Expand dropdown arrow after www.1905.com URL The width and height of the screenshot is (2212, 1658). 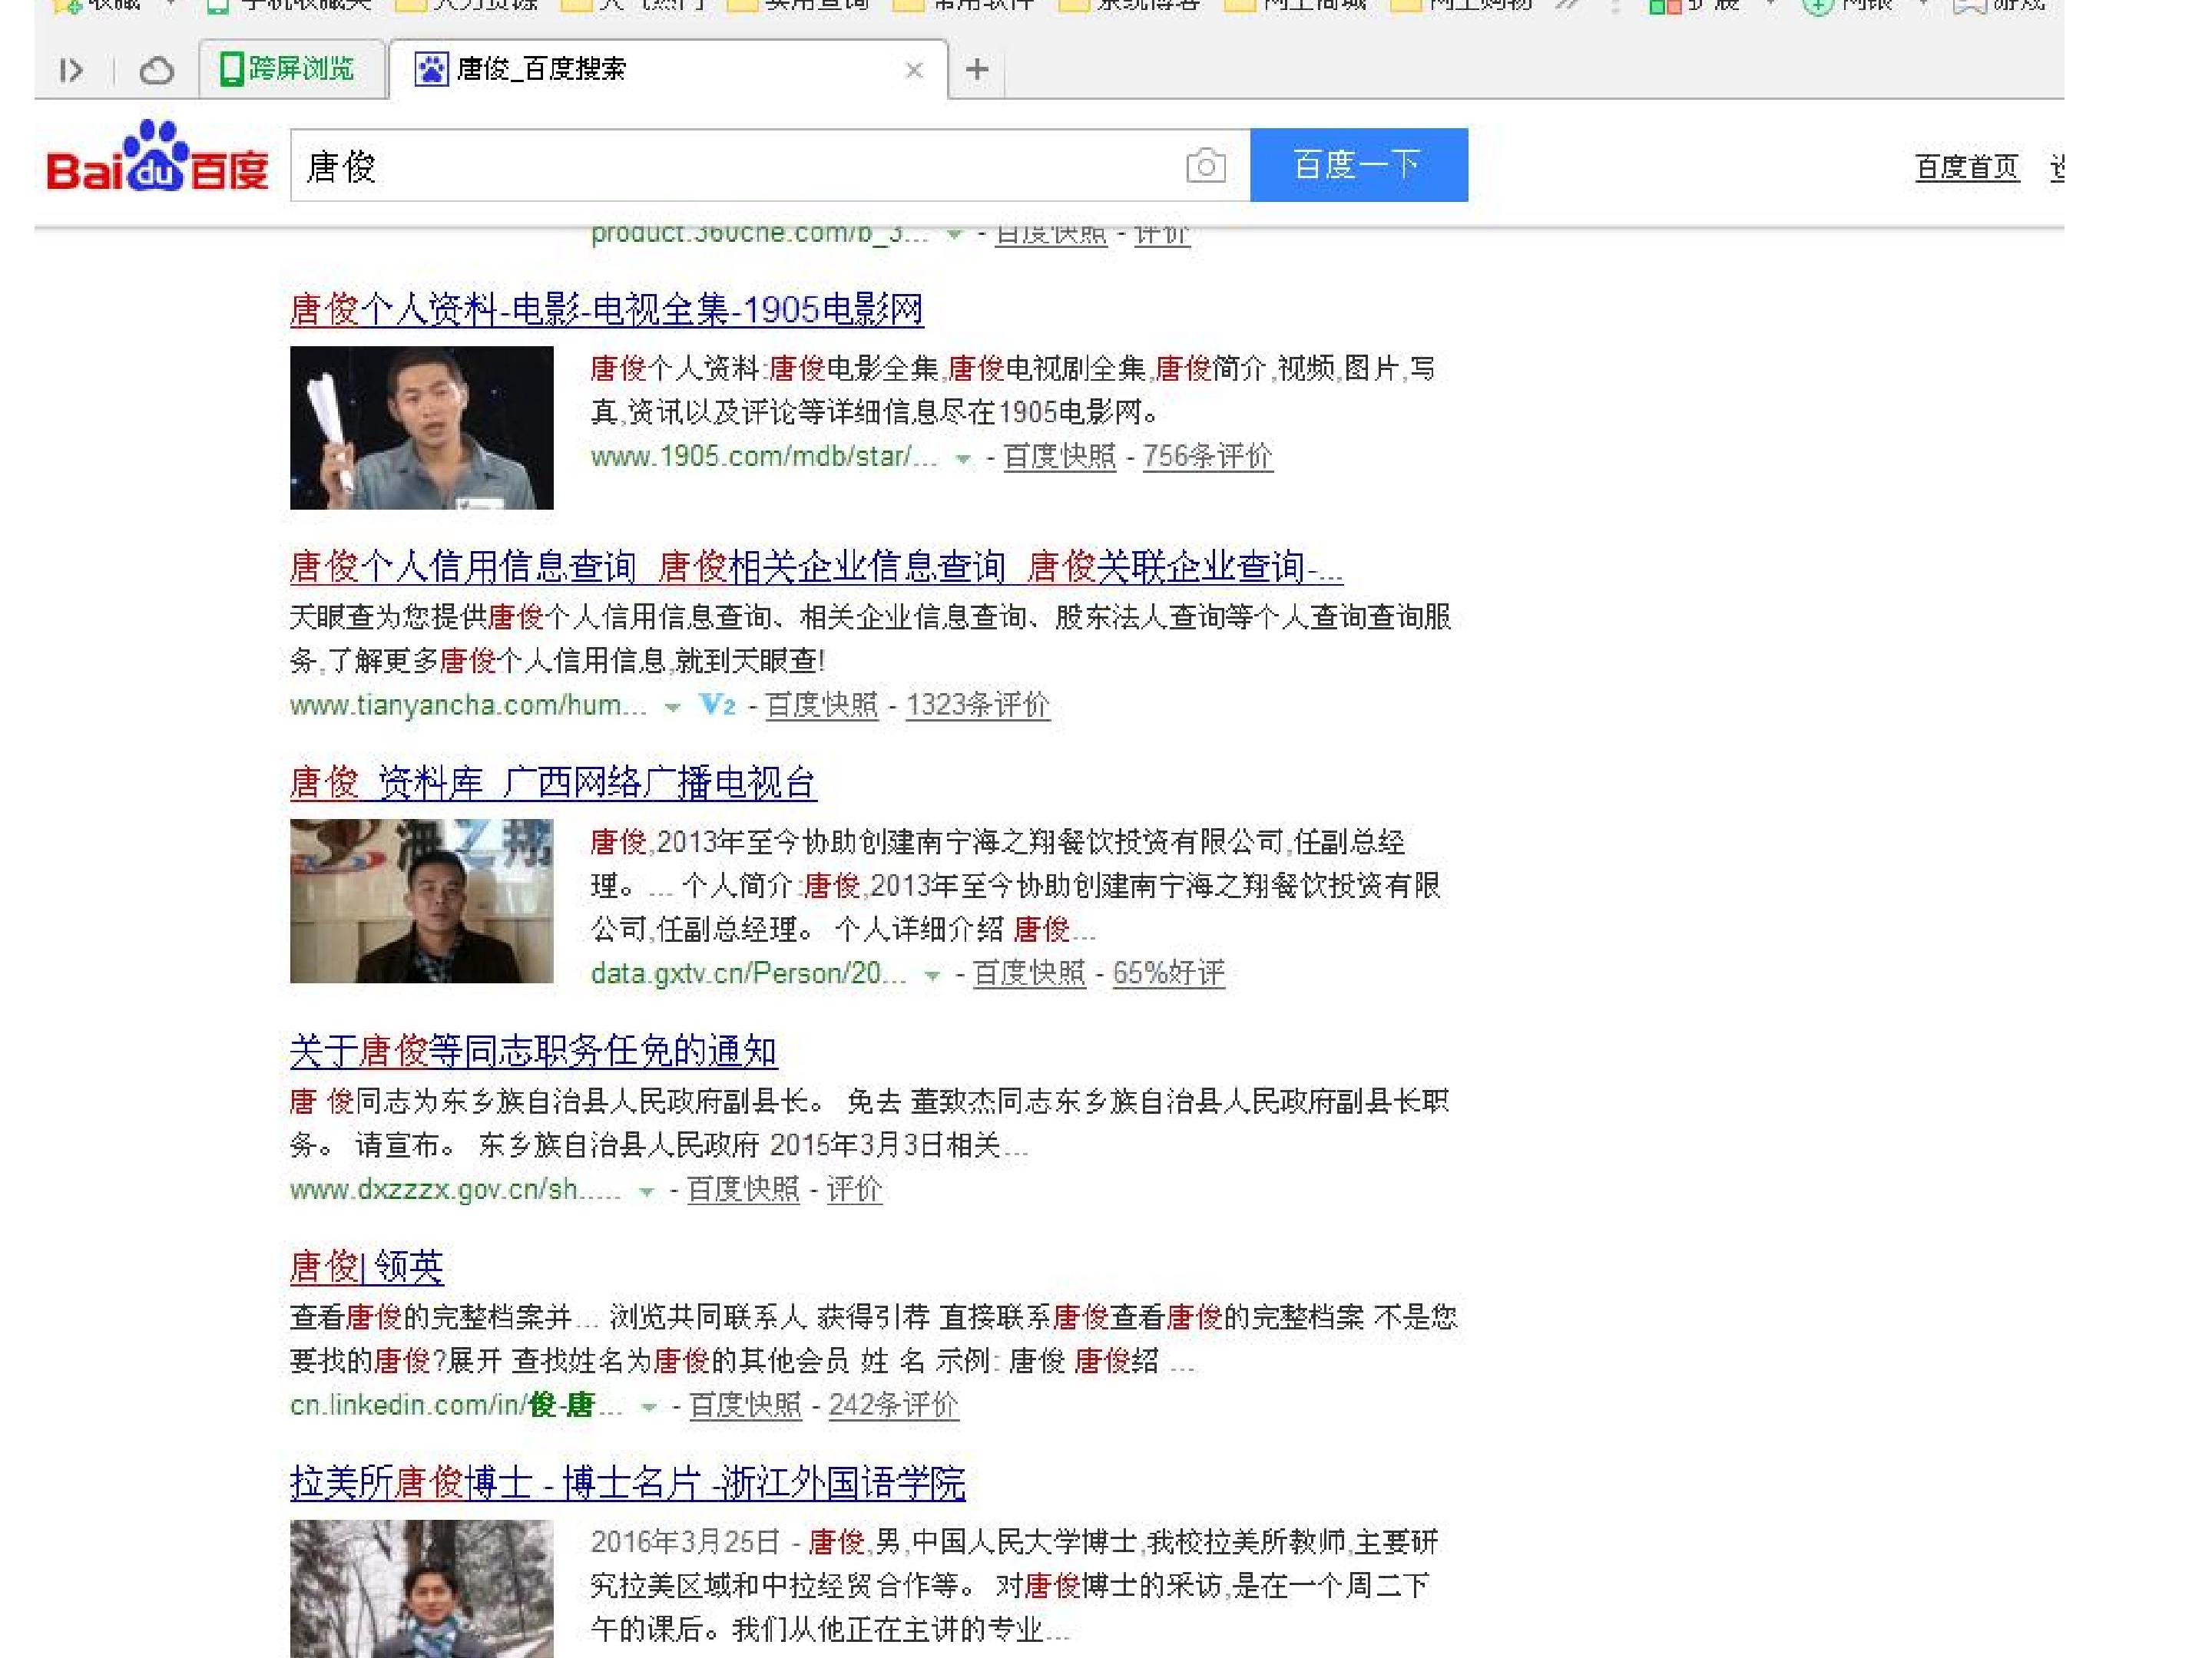click(963, 459)
